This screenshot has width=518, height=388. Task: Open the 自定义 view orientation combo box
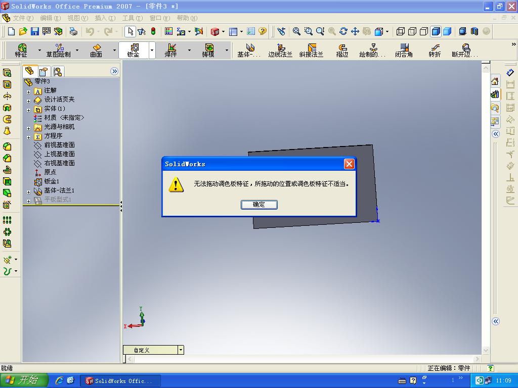153,350
